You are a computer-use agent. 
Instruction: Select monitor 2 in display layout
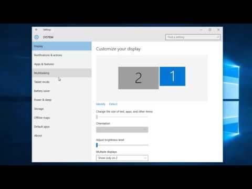pos(139,78)
